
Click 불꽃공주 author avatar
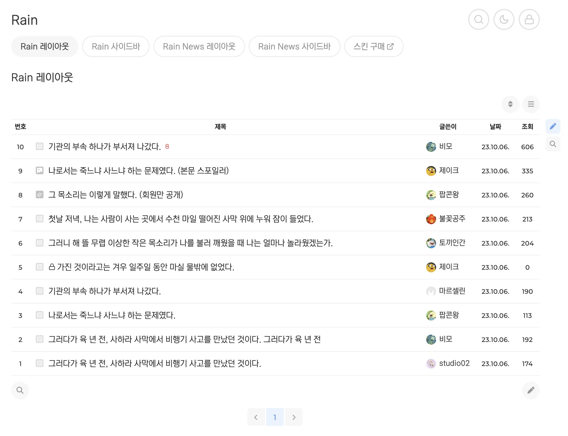point(431,219)
